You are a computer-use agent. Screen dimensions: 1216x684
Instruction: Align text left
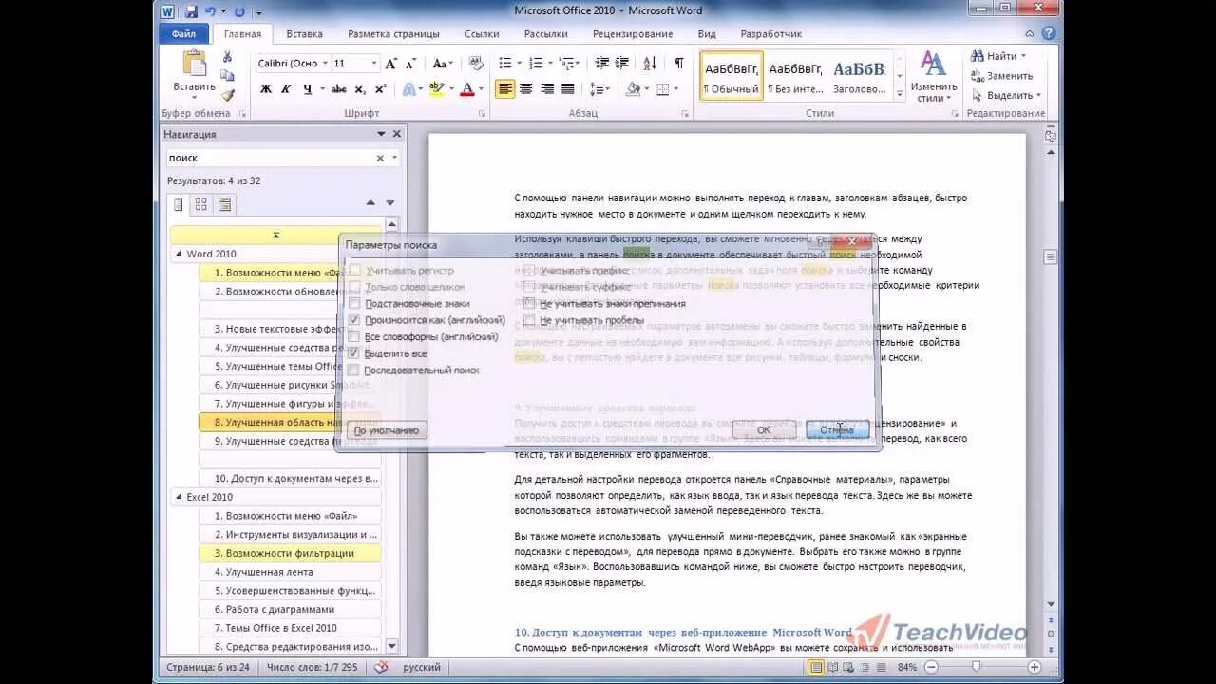[x=505, y=89]
